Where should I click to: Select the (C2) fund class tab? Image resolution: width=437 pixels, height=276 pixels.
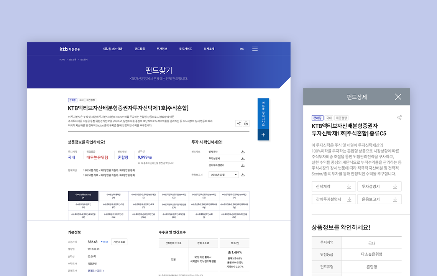[174, 196]
